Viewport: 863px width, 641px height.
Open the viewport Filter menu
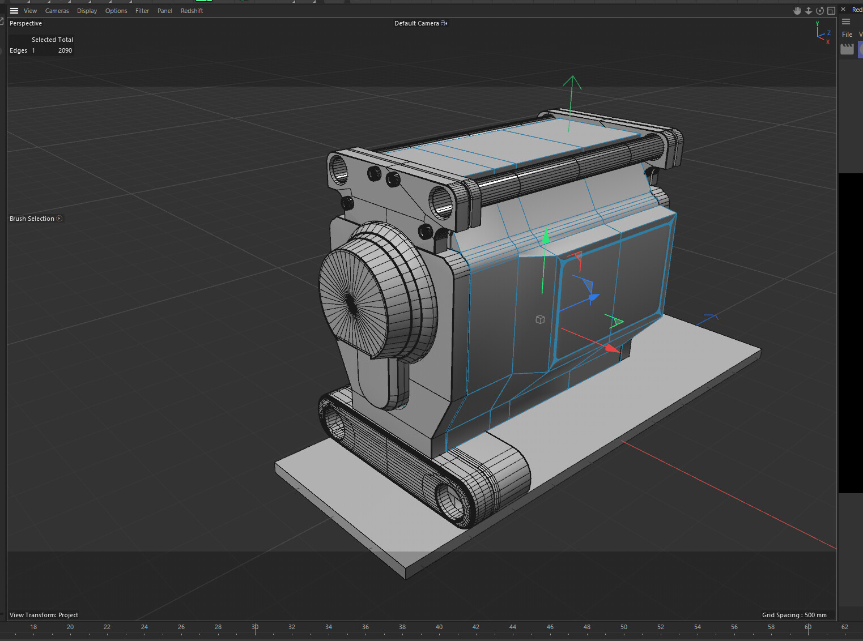tap(142, 11)
